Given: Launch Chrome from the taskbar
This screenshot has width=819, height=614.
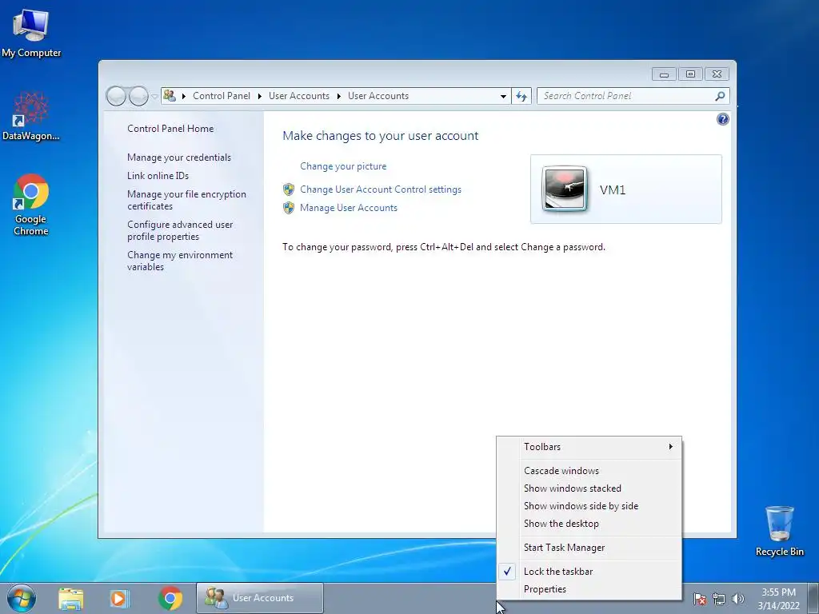Looking at the screenshot, I should tap(170, 598).
